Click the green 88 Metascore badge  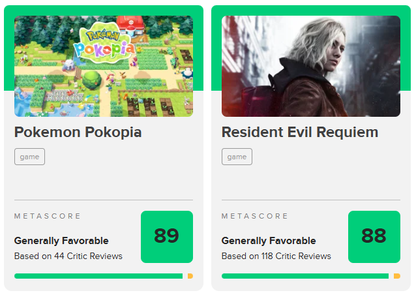coord(374,236)
